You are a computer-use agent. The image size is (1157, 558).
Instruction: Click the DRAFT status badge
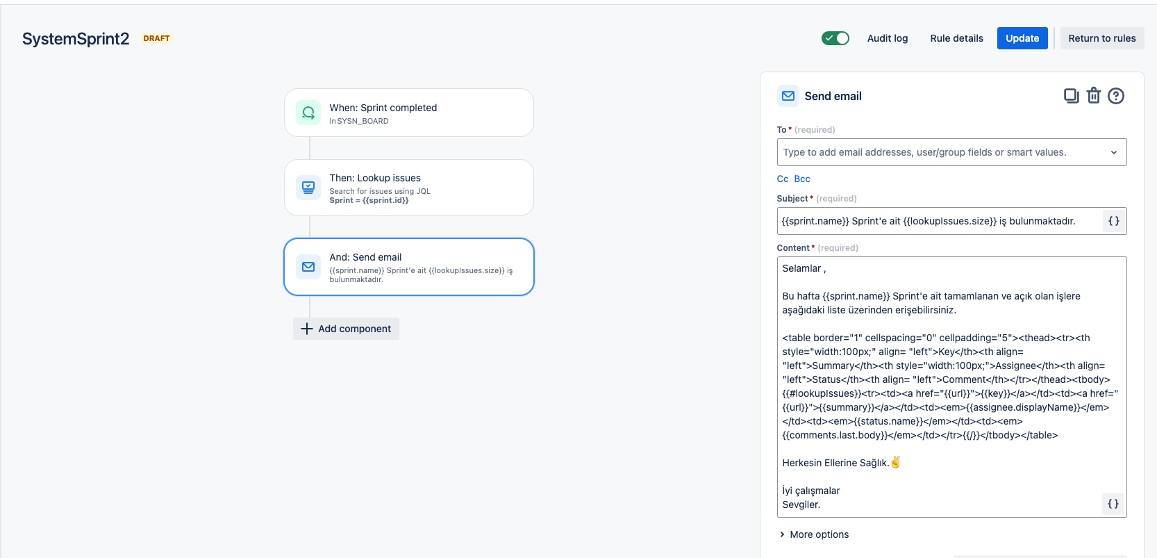156,38
